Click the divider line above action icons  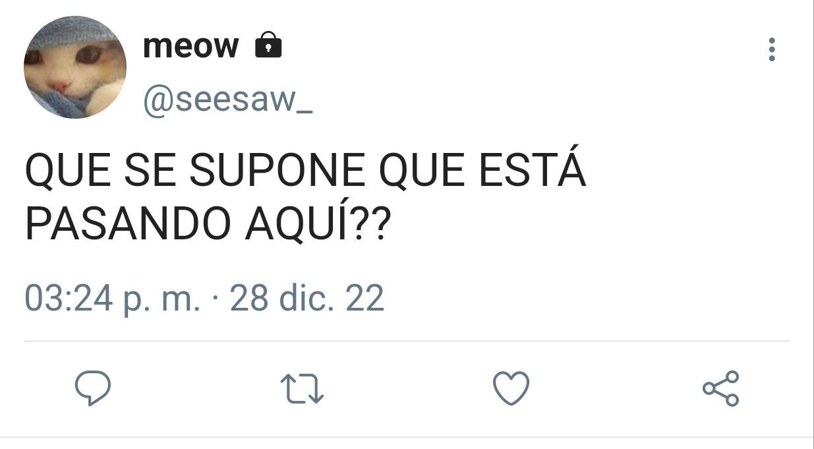tap(407, 342)
